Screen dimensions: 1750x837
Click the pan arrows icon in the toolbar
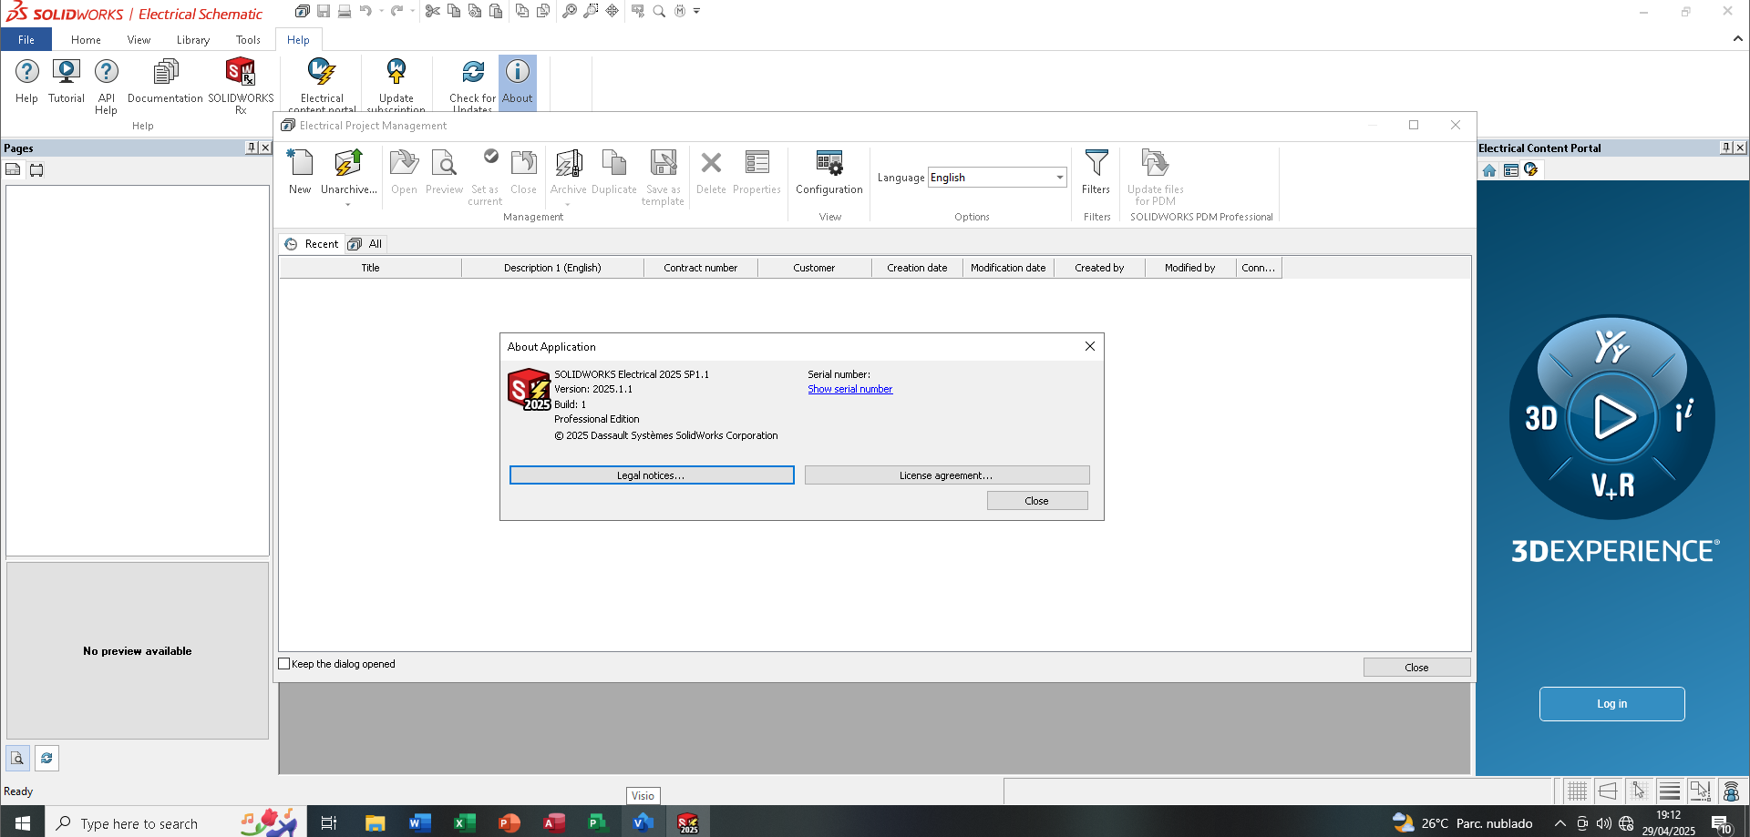(612, 11)
